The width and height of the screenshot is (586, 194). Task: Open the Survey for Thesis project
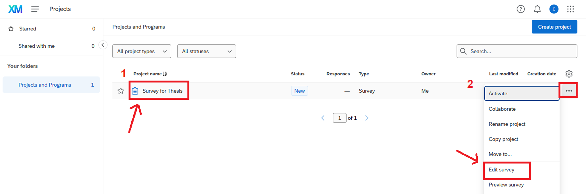(162, 91)
